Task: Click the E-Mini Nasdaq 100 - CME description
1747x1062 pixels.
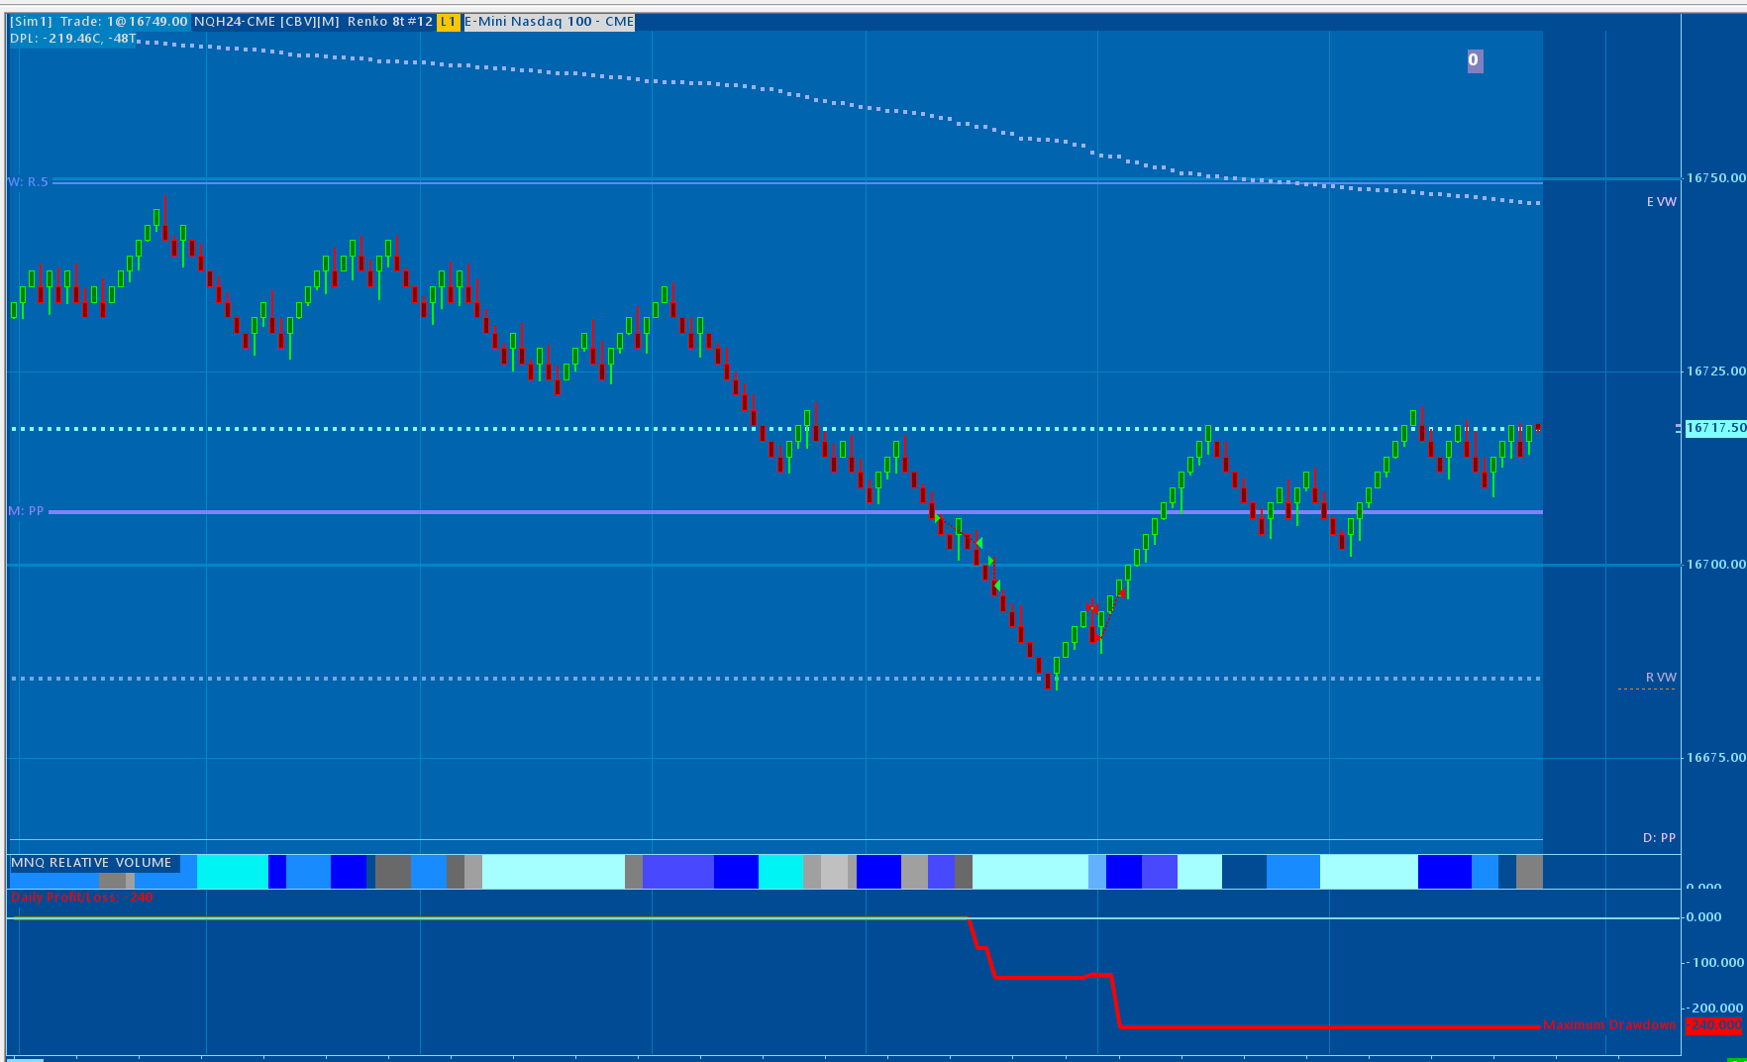Action: pos(550,22)
